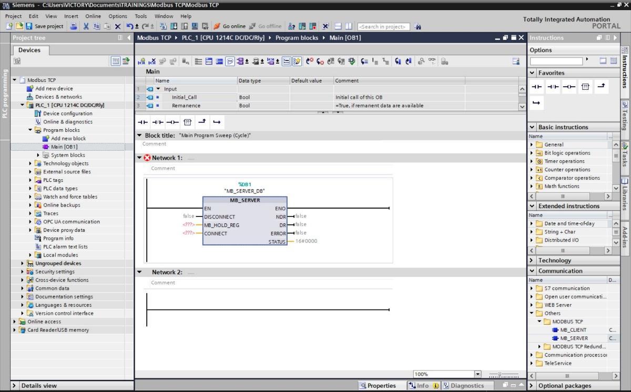The height and width of the screenshot is (392, 631).
Task: Click the Monitoring on/off glasses icon
Action: pos(433,61)
